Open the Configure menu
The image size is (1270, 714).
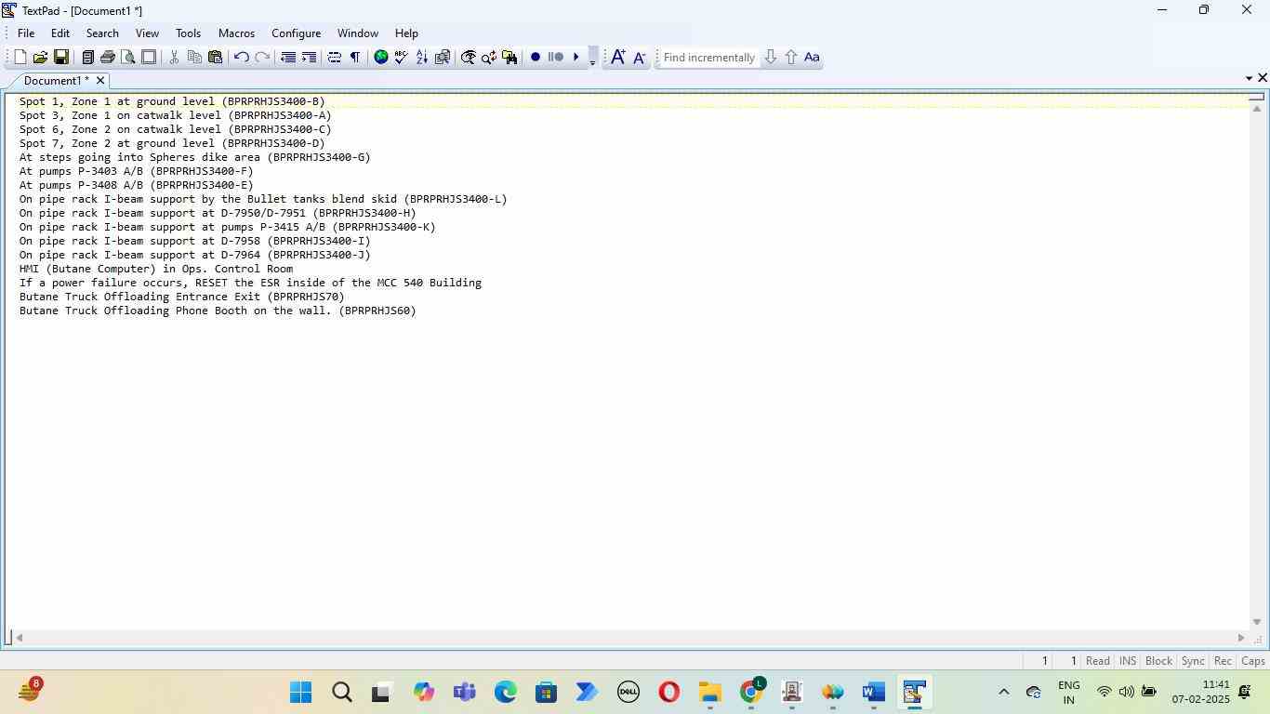(x=296, y=33)
